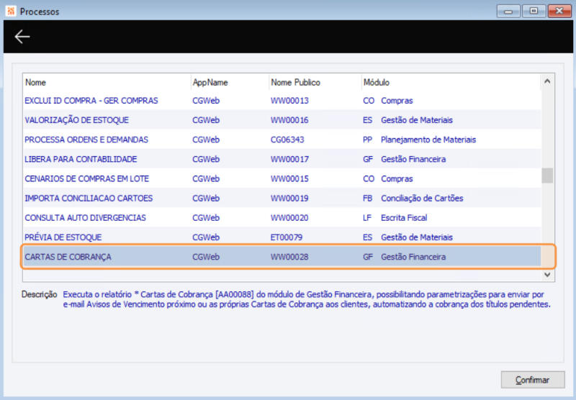Sort by the Módulo column header

click(x=451, y=82)
